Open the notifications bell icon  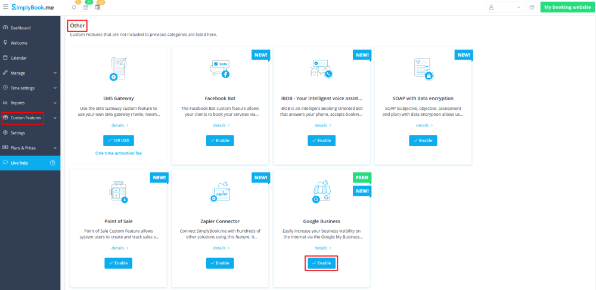[x=74, y=7]
